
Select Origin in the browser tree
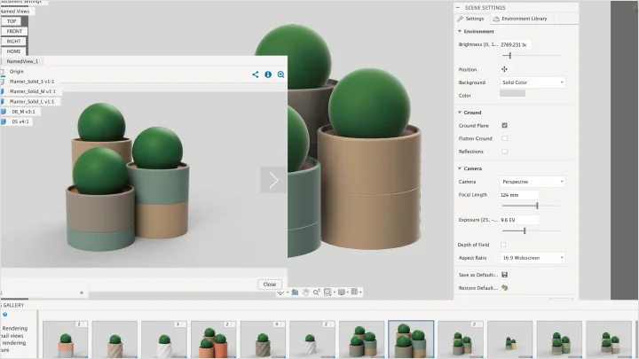point(17,72)
